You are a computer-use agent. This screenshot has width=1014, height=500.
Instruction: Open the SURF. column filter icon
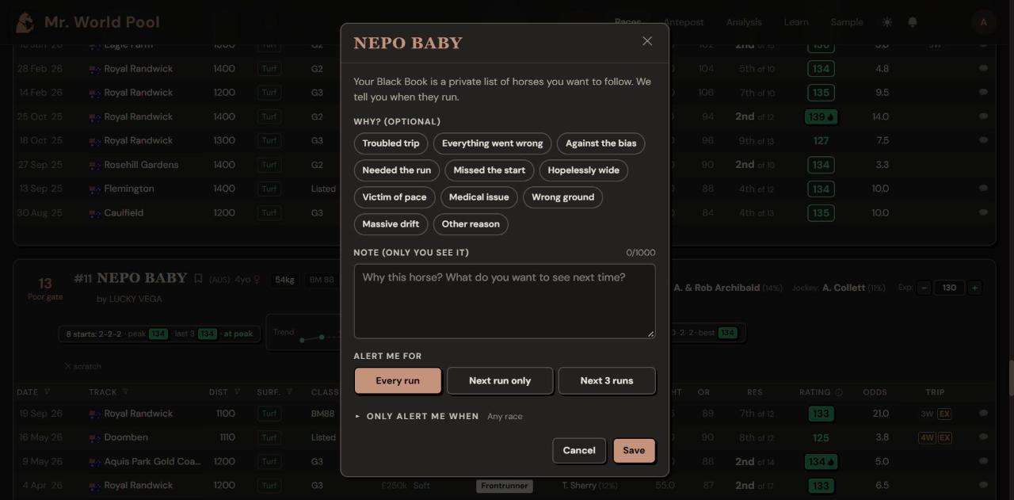point(291,392)
